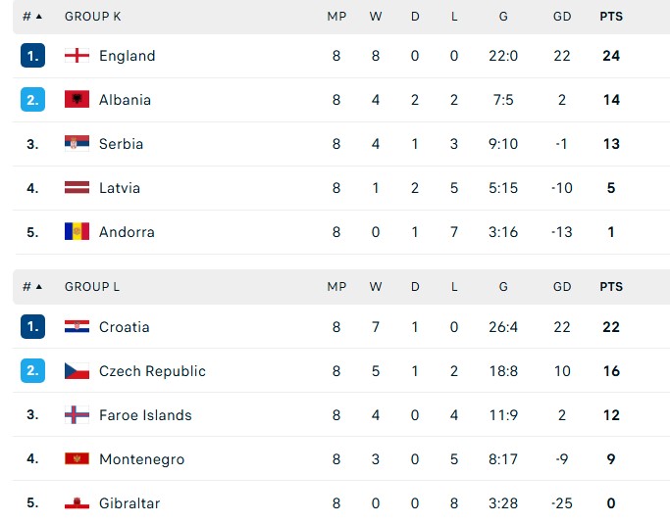
Task: Click Czech Republic's light blue rank badge
Action: 32,371
